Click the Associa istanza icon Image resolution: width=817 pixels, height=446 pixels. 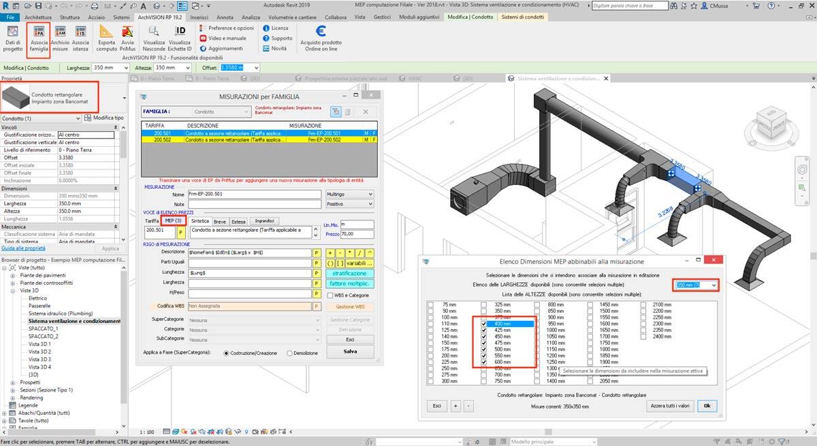pos(80,39)
